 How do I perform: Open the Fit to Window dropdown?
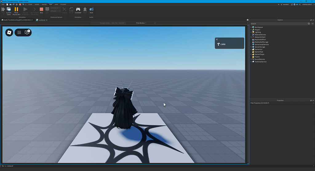click(141, 23)
